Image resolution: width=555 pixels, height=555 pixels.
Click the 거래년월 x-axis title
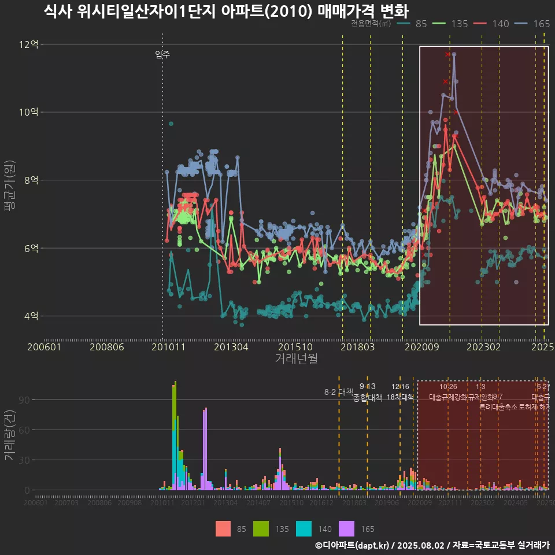tap(296, 358)
